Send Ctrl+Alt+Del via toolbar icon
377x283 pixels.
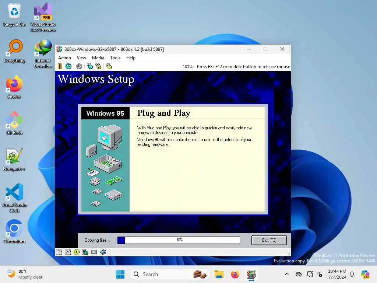[x=90, y=66]
